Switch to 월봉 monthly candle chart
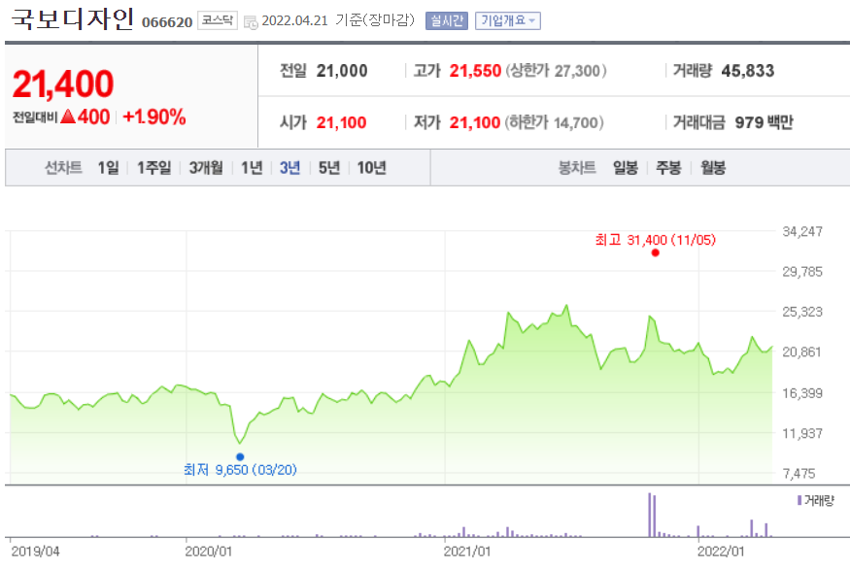This screenshot has width=850, height=569. [713, 168]
